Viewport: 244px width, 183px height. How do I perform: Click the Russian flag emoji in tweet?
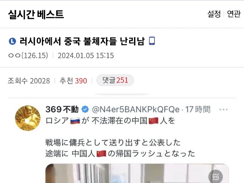[x=75, y=121]
